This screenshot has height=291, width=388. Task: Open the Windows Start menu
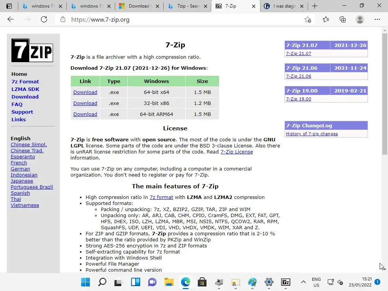click(x=85, y=282)
